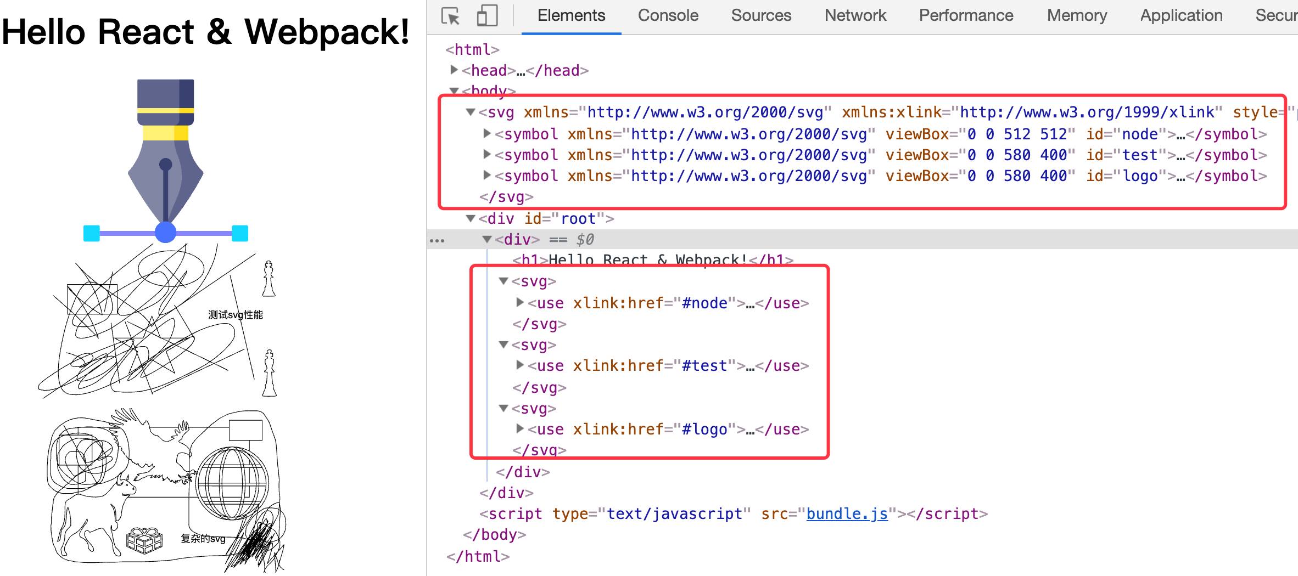Expand the use element referencing #test

click(519, 365)
